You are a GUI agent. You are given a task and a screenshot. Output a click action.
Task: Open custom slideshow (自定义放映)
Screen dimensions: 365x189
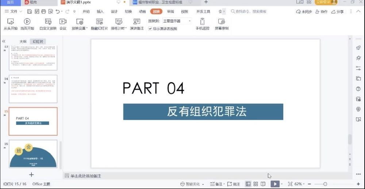[x=48, y=24]
